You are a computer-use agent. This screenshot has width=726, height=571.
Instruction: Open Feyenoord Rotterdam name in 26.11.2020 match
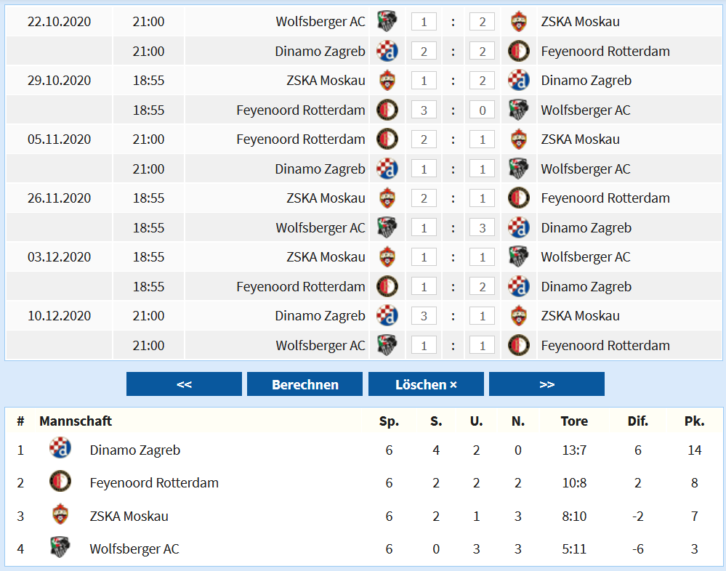tap(605, 198)
